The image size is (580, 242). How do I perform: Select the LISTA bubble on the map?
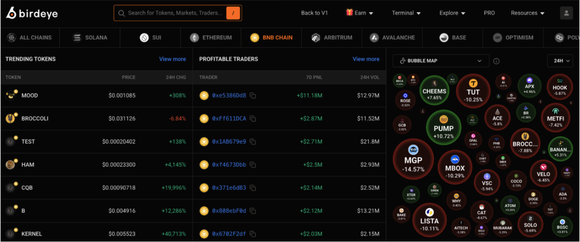pos(429,220)
